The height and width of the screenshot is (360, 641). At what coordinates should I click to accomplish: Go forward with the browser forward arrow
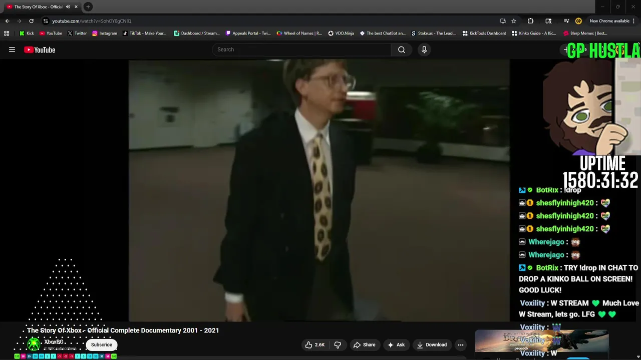[x=19, y=21]
